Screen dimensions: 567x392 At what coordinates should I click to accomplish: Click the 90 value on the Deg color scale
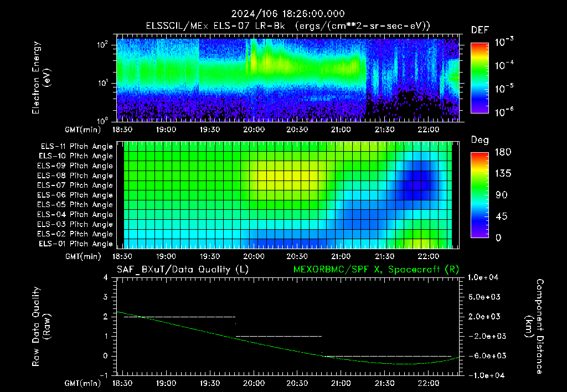click(x=502, y=195)
